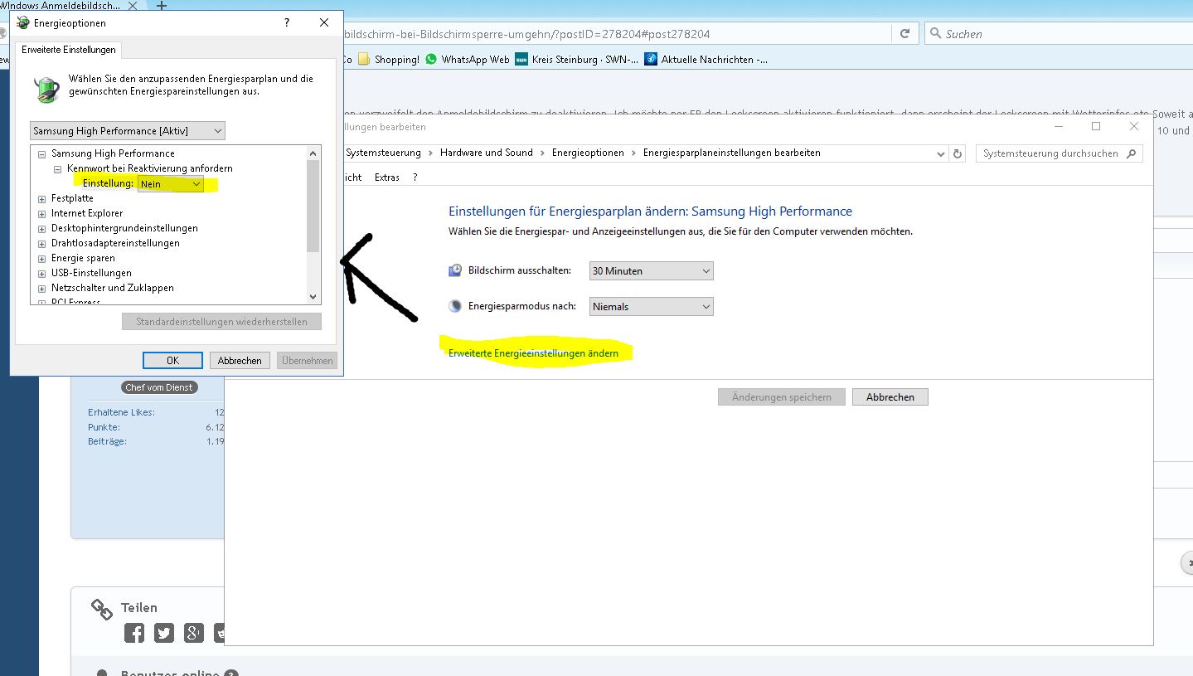Click the Chef vom Dienst badge

click(158, 387)
